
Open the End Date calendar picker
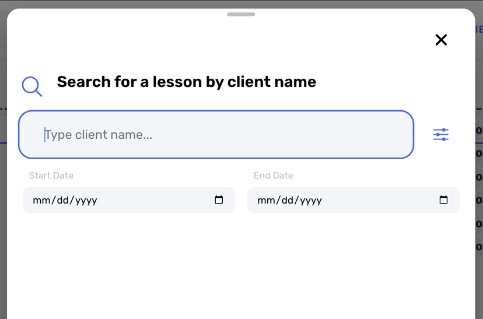pyautogui.click(x=443, y=200)
